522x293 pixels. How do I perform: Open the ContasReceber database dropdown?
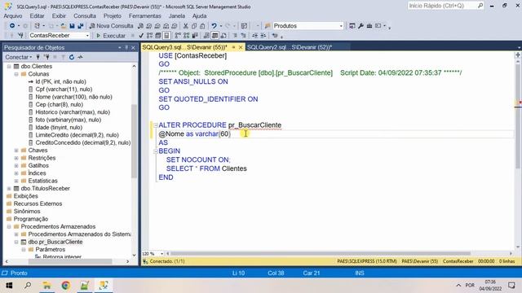coord(87,36)
